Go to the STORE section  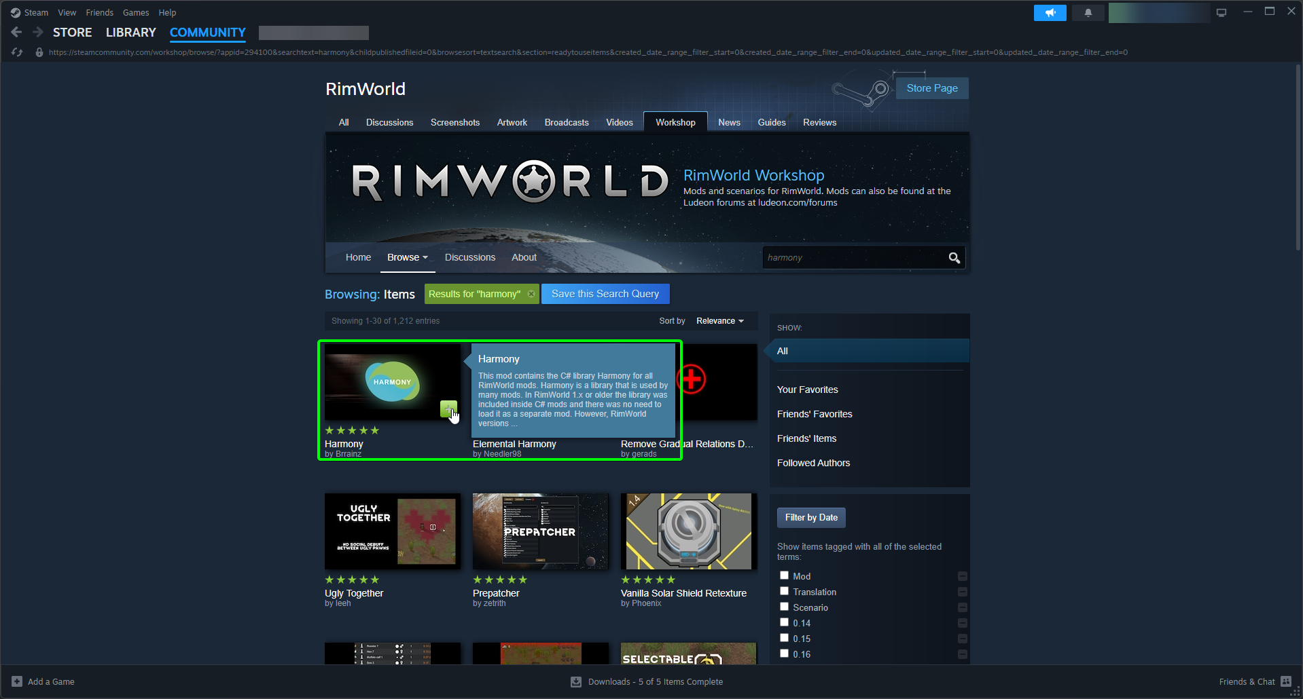(x=73, y=33)
